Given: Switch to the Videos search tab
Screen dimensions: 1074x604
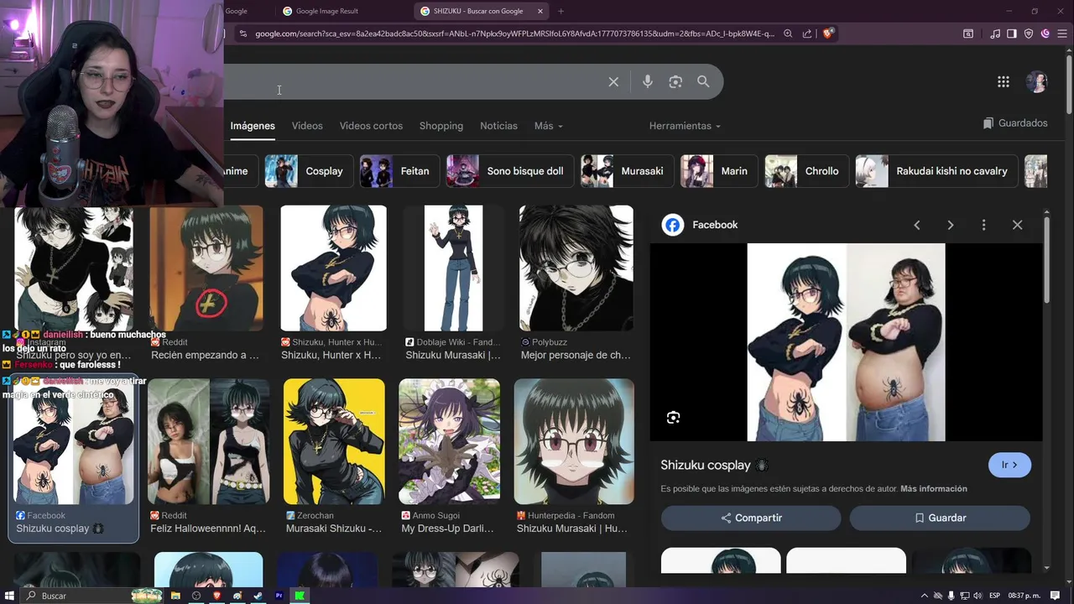Looking at the screenshot, I should pos(307,126).
